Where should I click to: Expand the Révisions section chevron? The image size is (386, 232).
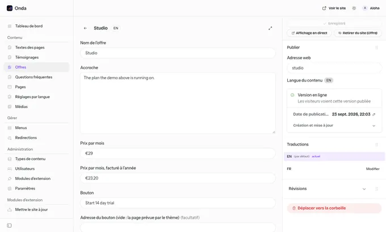(364, 189)
